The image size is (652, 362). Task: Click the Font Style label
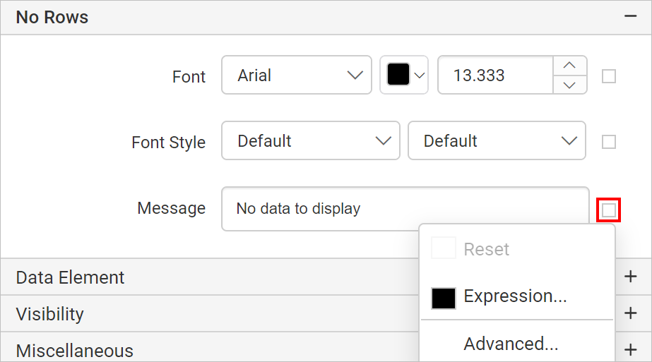click(x=168, y=142)
